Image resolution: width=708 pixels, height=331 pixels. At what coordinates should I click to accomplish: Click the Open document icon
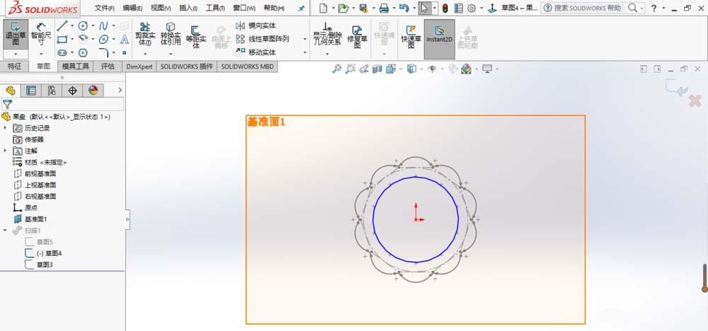(343, 8)
